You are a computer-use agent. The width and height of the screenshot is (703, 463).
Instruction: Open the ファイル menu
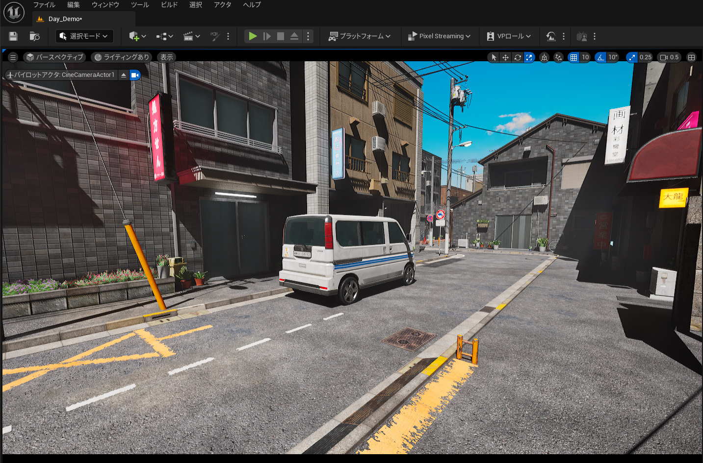pos(44,5)
